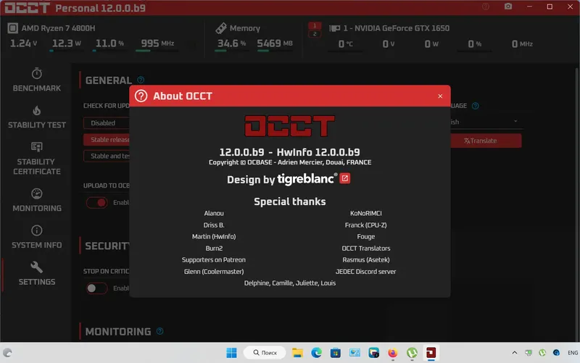
Task: Click the Monitoring gauge icon
Action: tap(37, 193)
